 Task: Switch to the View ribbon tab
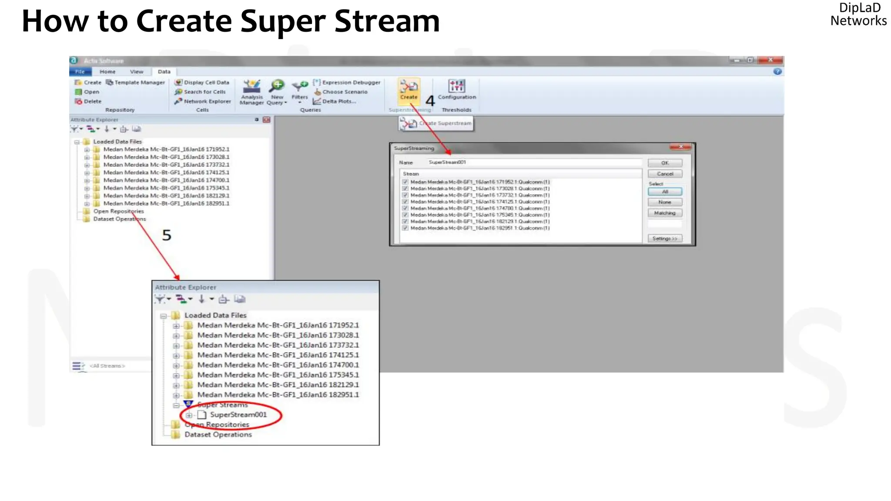coord(137,71)
